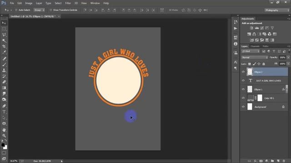Open the Actions panel play icon
This screenshot has height=163, width=291.
click(x=236, y=28)
